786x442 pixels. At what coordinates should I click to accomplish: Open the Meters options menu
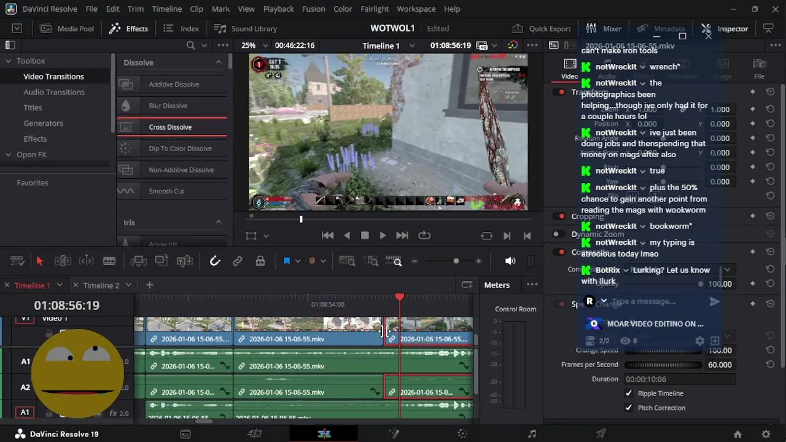click(x=532, y=284)
